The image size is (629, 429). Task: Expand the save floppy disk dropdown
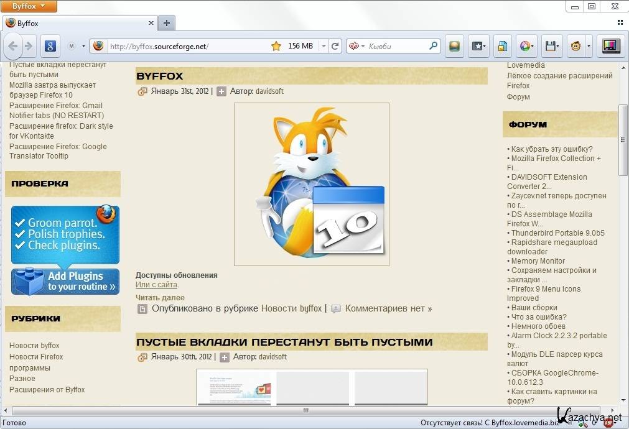[x=558, y=46]
